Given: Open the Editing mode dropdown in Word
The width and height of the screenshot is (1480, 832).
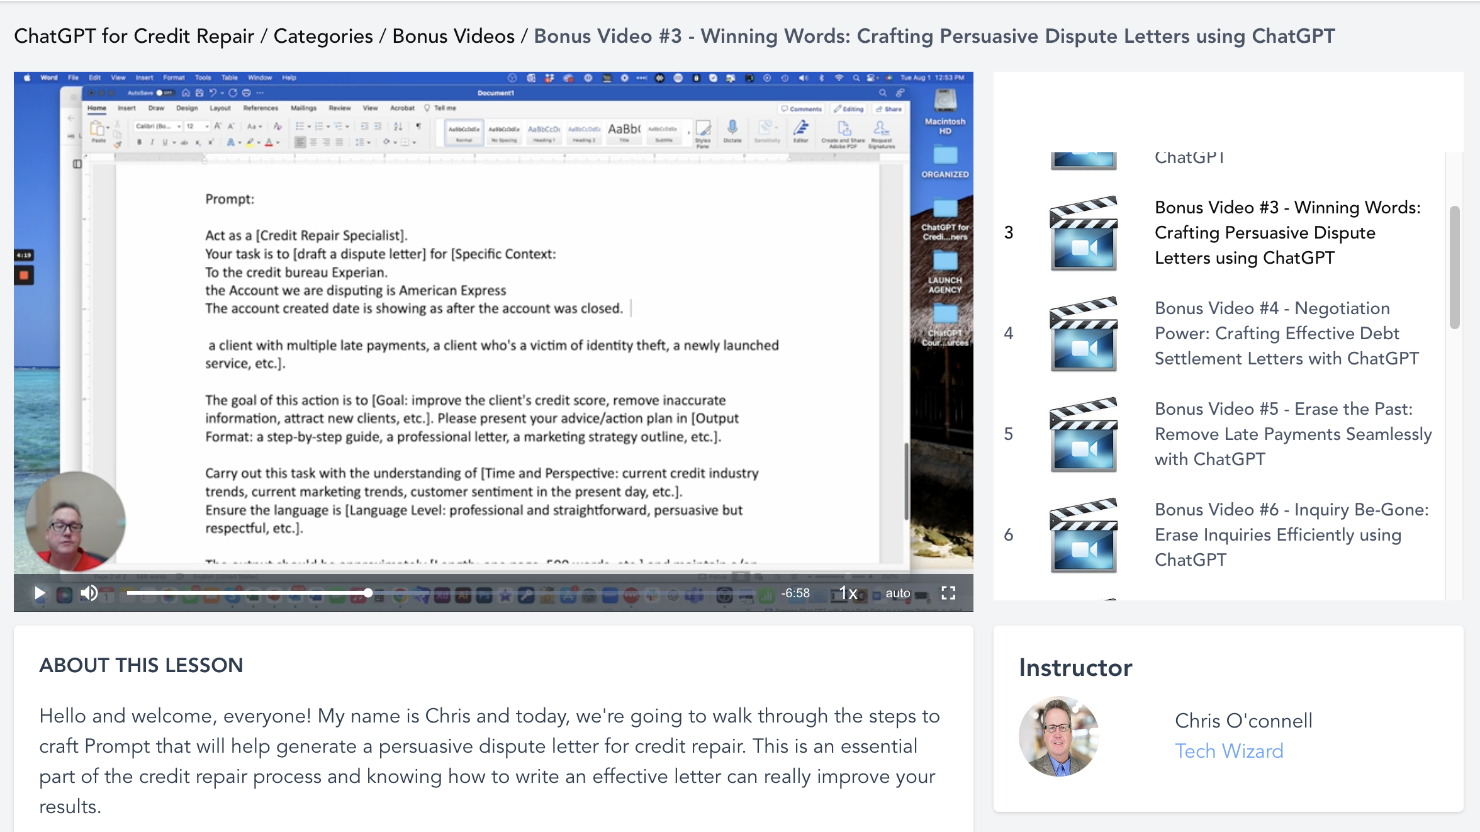Looking at the screenshot, I should pyautogui.click(x=848, y=109).
